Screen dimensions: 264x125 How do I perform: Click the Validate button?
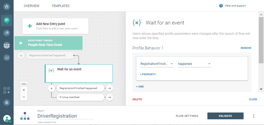tap(225, 116)
